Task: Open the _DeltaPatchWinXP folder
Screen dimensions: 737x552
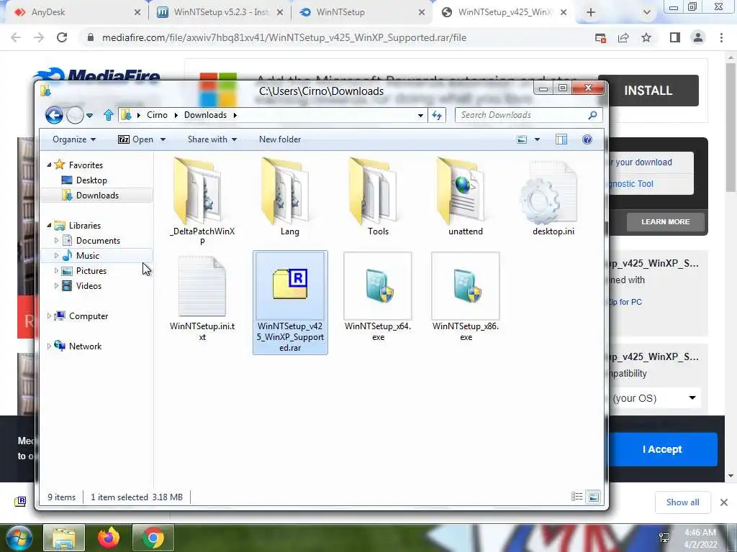Action: pyautogui.click(x=202, y=201)
